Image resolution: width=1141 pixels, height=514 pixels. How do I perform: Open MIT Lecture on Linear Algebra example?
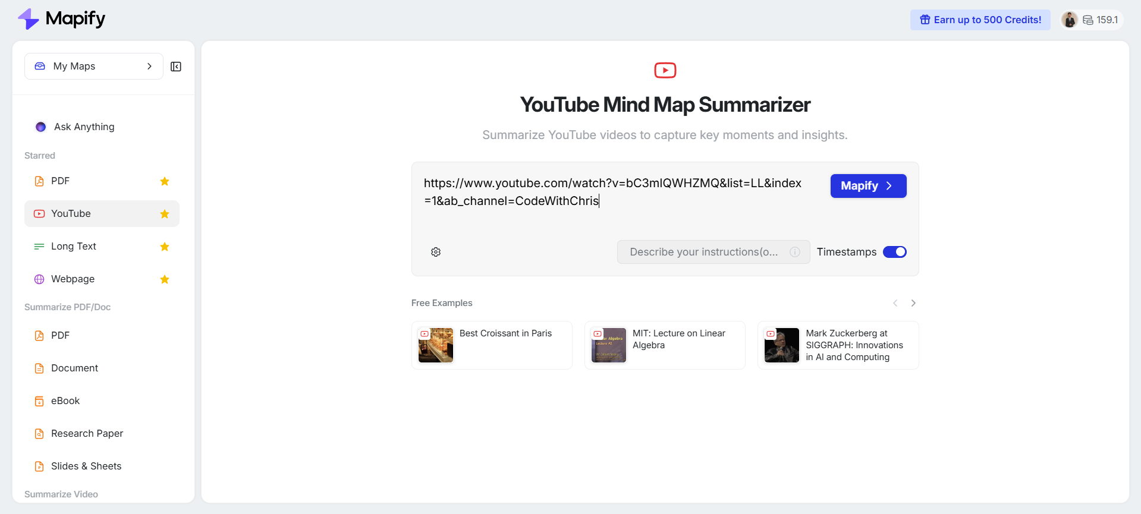point(665,345)
